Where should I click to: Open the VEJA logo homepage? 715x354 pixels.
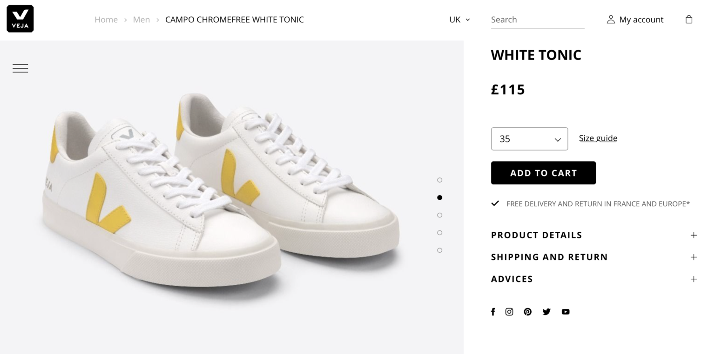tap(20, 19)
